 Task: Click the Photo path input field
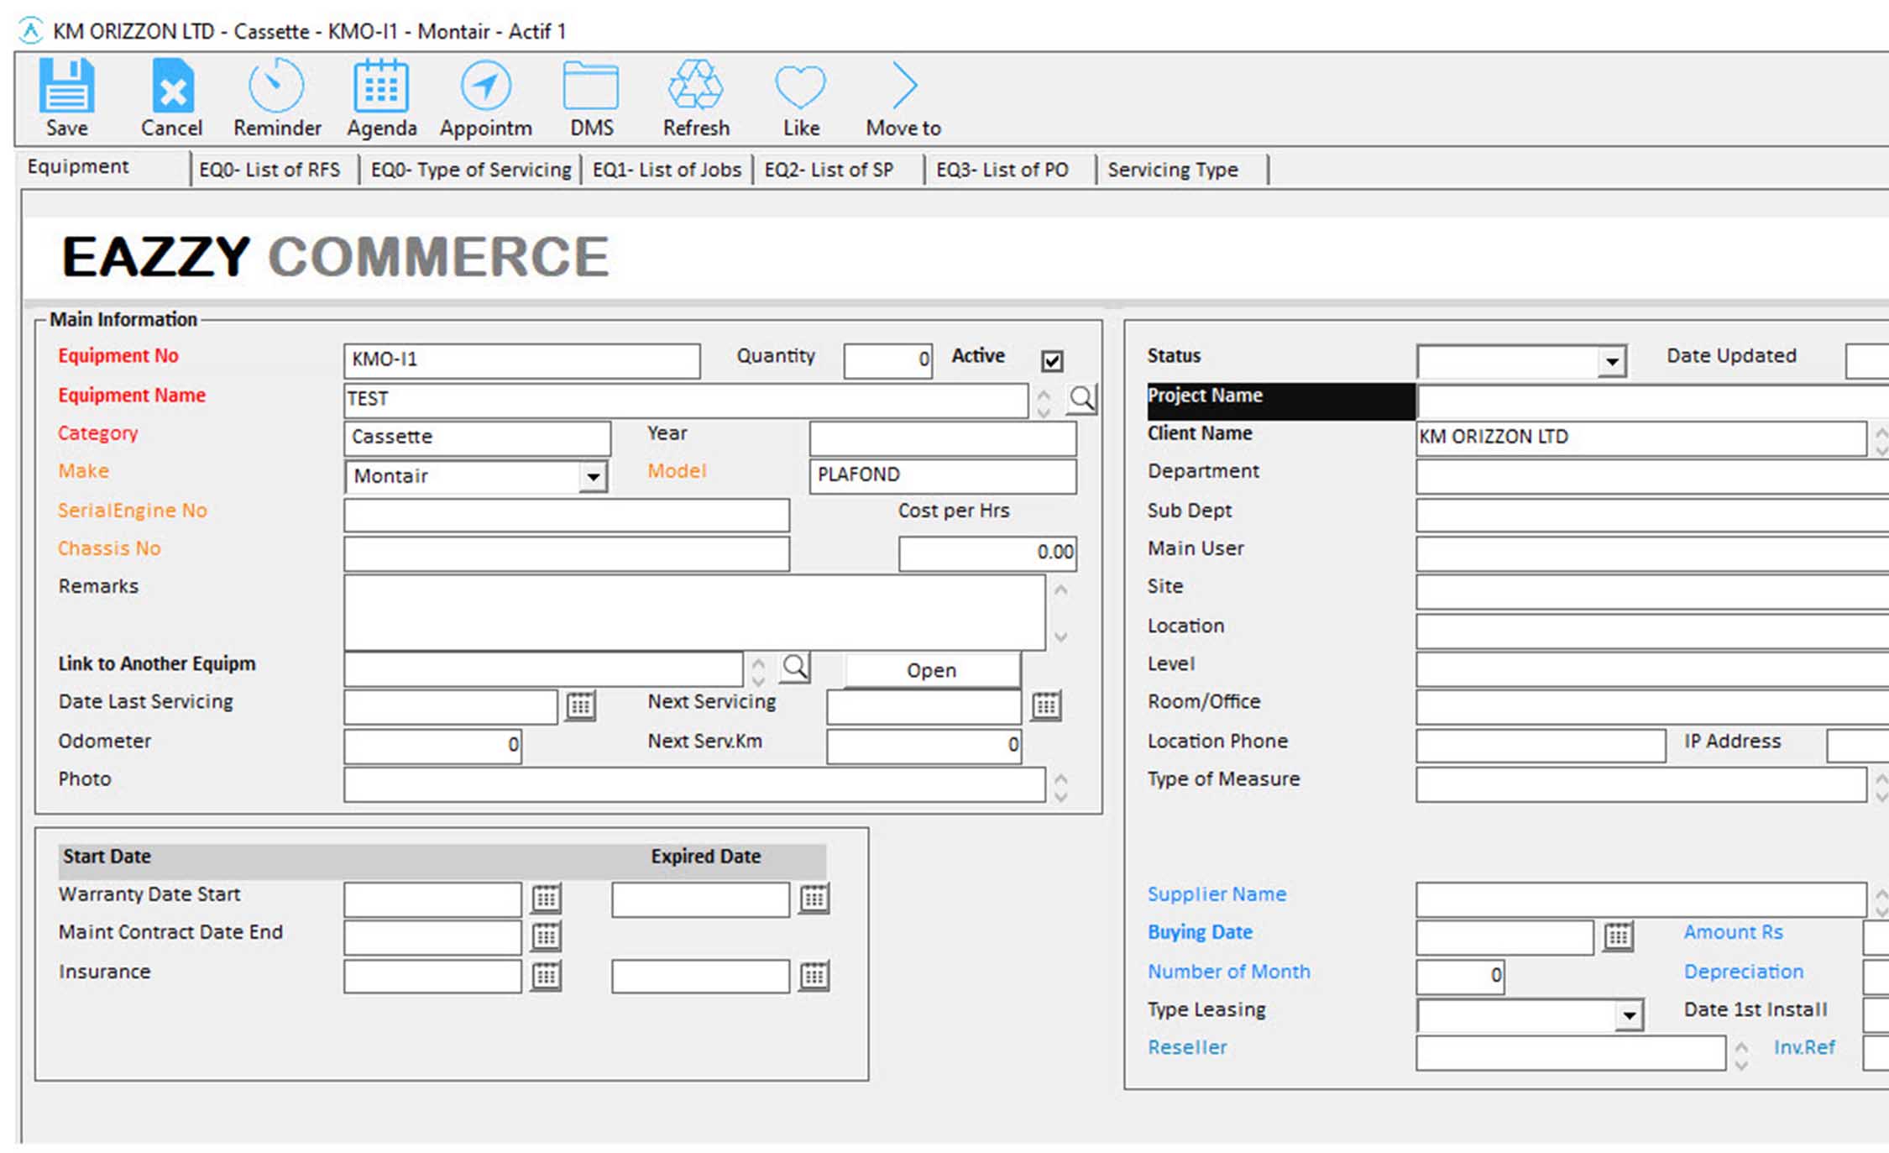[694, 784]
